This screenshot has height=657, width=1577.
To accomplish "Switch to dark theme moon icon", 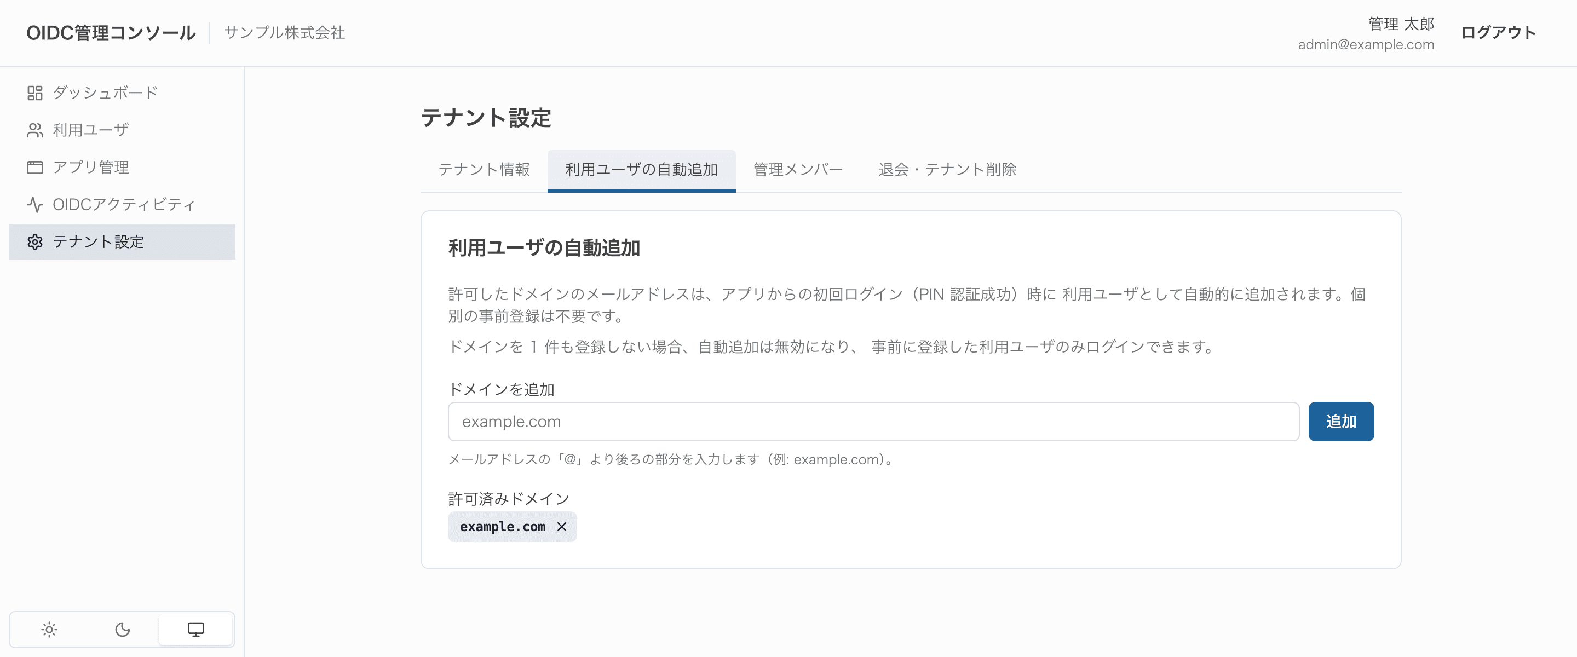I will 123,630.
